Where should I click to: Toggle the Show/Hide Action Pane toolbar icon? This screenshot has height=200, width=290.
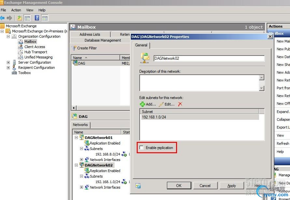tap(45, 18)
